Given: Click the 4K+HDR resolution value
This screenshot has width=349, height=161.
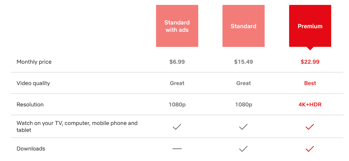Looking at the screenshot, I should pyautogui.click(x=310, y=105).
